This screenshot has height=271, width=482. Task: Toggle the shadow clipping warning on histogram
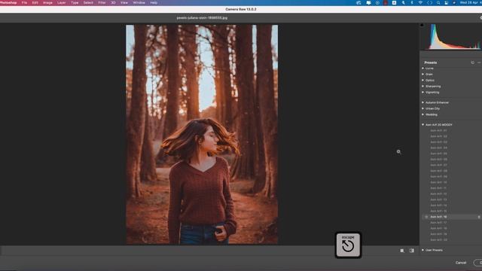[x=422, y=25]
